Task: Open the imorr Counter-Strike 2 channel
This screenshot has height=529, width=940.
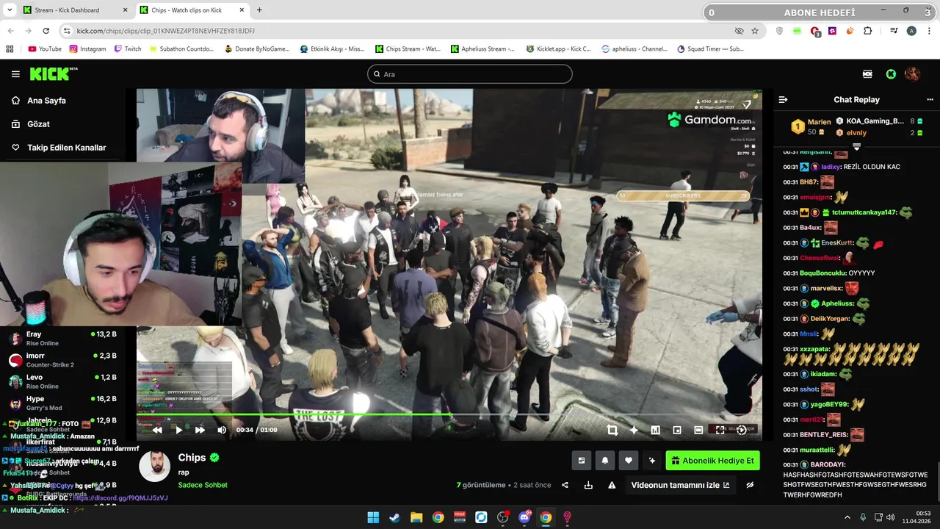Action: [62, 360]
